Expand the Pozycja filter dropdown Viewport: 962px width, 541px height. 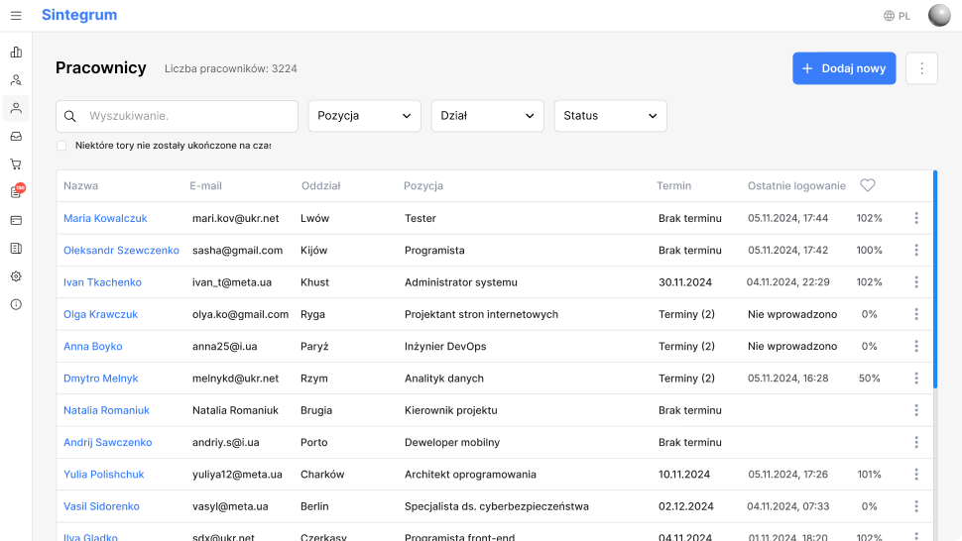(x=364, y=116)
